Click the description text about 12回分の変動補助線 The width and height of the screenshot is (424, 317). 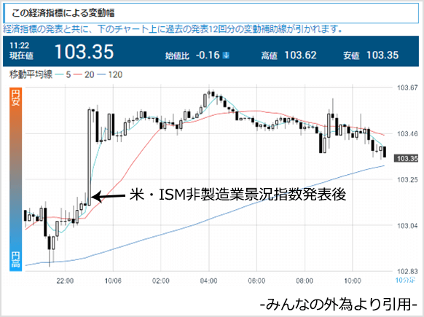(x=173, y=28)
